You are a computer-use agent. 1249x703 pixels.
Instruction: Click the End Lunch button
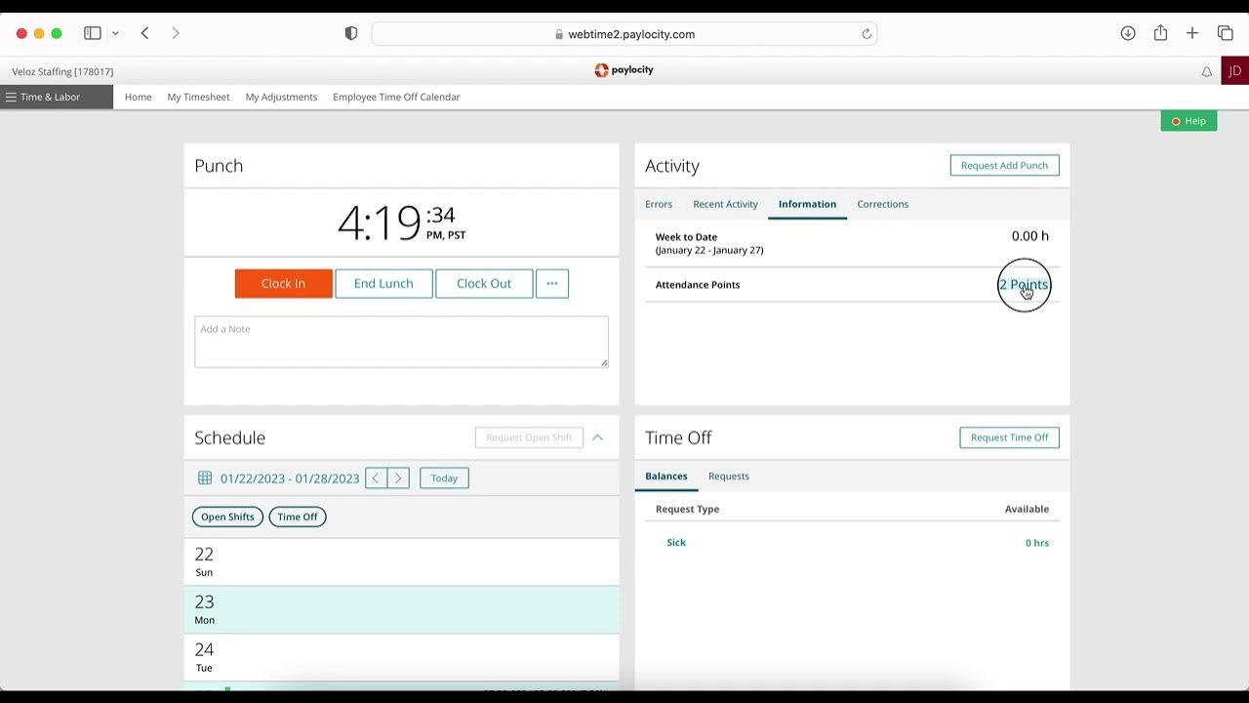(x=383, y=283)
